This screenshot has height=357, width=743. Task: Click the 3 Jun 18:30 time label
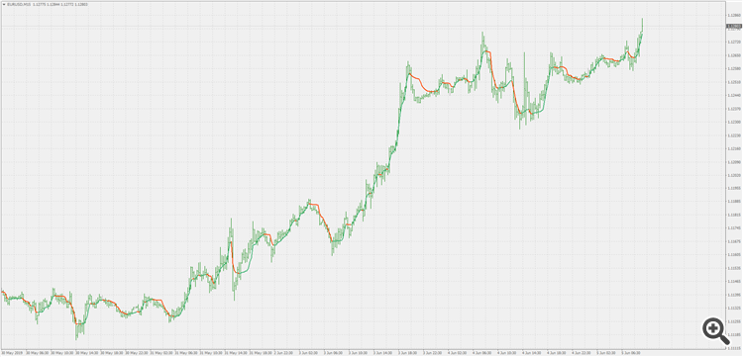click(x=408, y=353)
